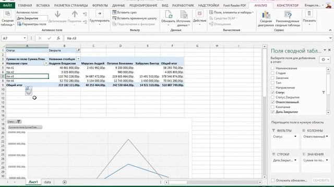Open Названия строк filter dropdown
334x187 pixels.
pos(46,63)
